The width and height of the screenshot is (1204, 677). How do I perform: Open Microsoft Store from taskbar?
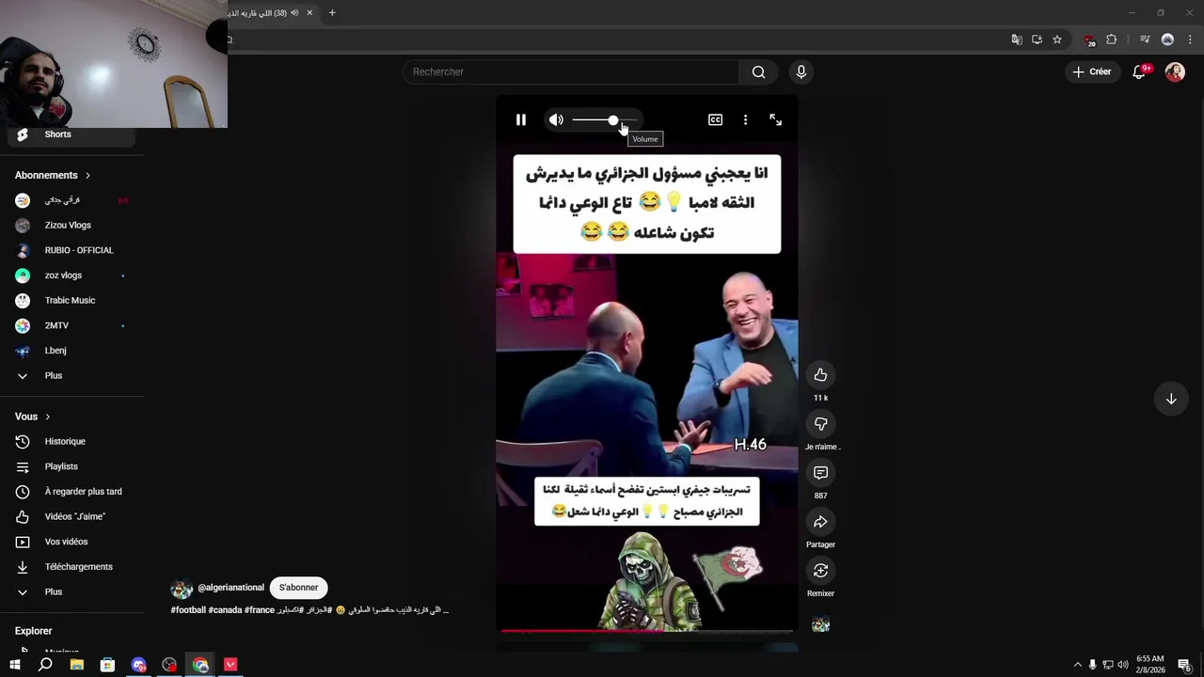pos(107,665)
